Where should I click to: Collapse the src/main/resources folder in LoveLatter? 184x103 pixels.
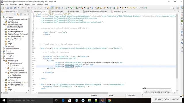click(x=4, y=24)
